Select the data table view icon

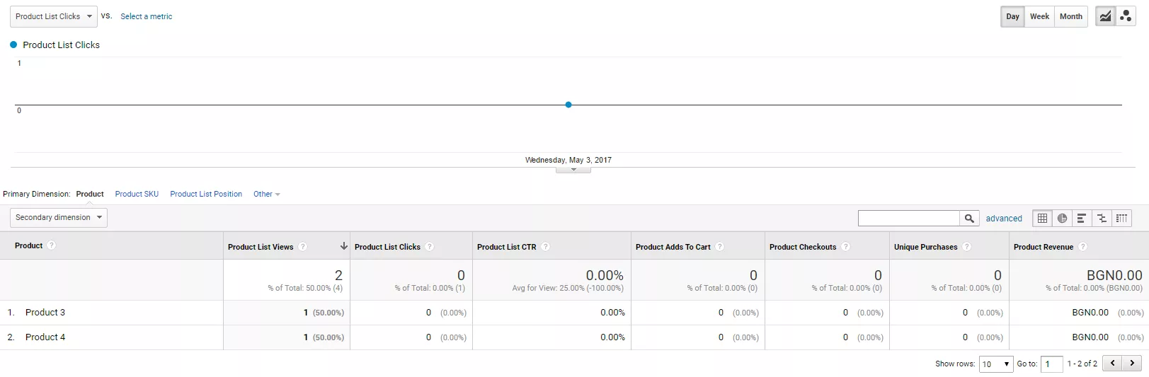[x=1042, y=219]
